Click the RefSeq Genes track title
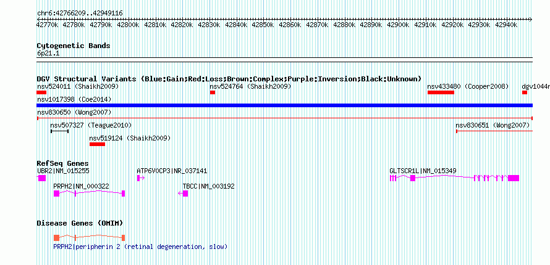Screen dimensions: 550x265 (x=63, y=163)
